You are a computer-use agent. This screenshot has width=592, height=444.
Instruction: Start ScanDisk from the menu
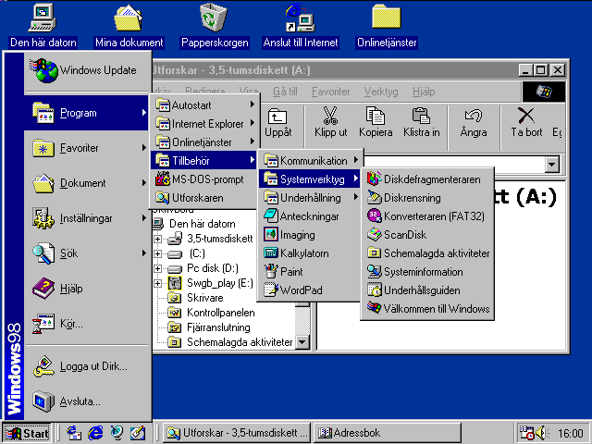[427, 234]
